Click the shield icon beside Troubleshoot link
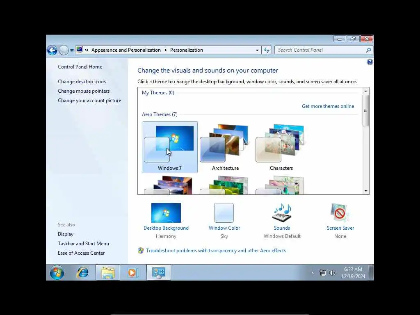420x315 pixels. [141, 251]
